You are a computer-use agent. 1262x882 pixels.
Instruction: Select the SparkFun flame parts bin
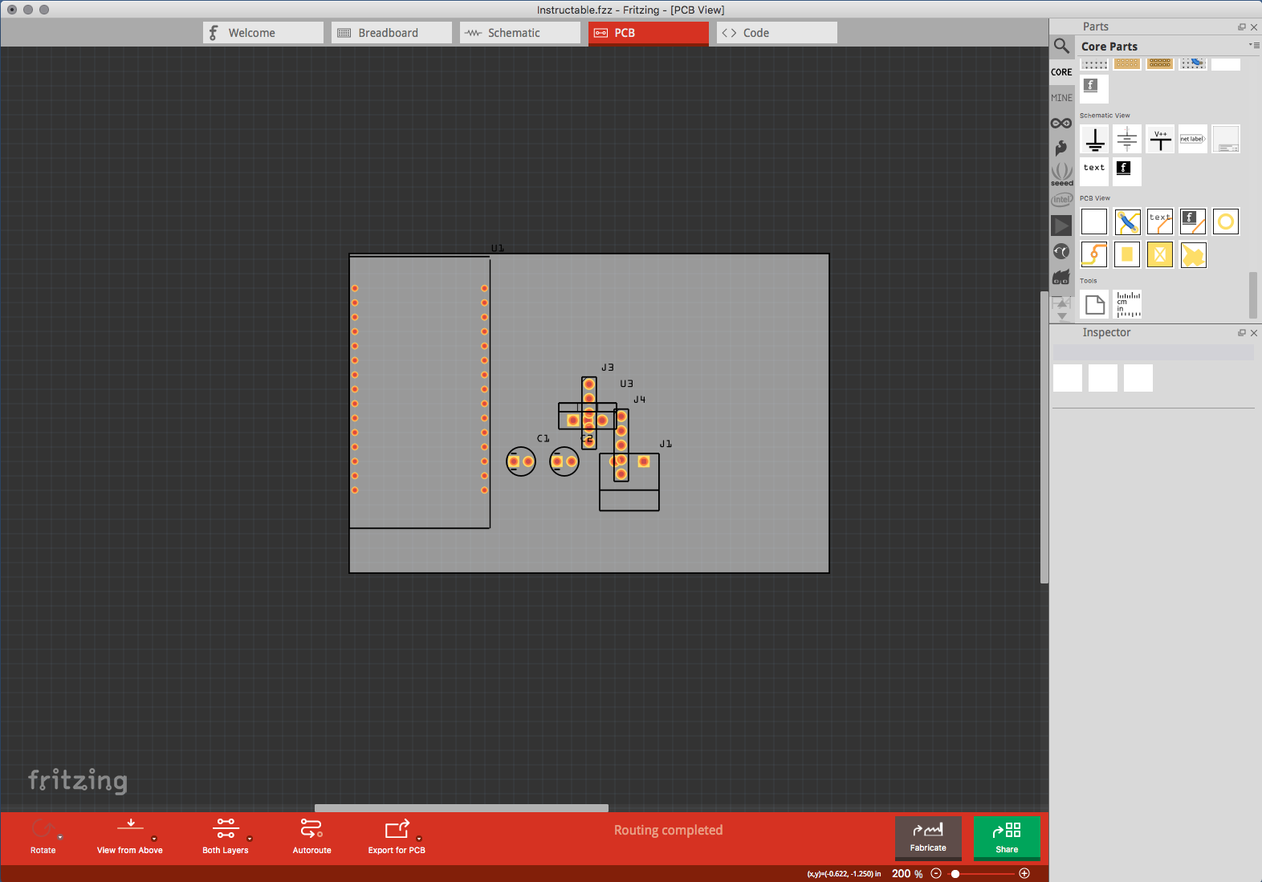tap(1061, 148)
